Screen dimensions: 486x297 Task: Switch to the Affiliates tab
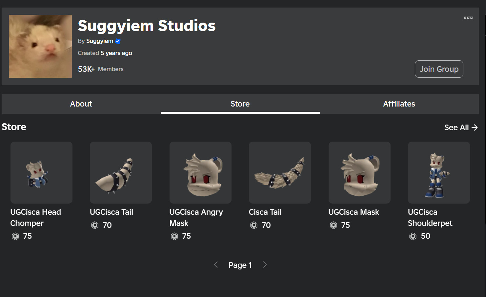pos(399,104)
